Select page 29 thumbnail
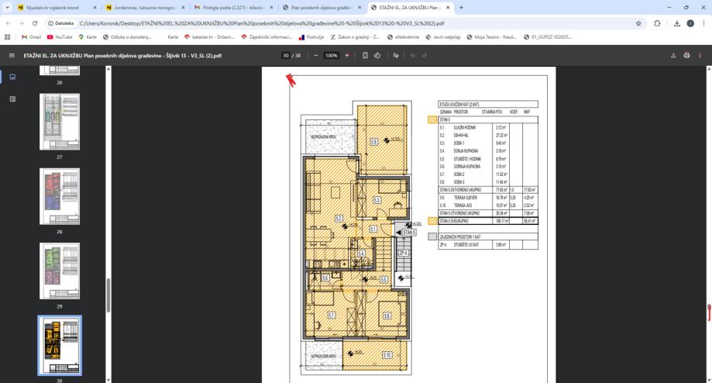Viewport: 712px width, 383px height. 60,271
